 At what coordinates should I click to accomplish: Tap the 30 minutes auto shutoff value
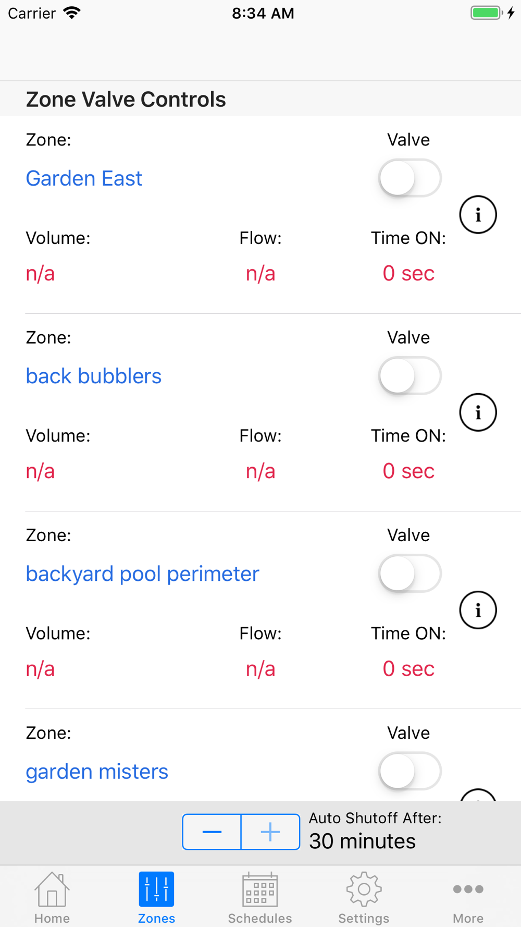click(362, 841)
